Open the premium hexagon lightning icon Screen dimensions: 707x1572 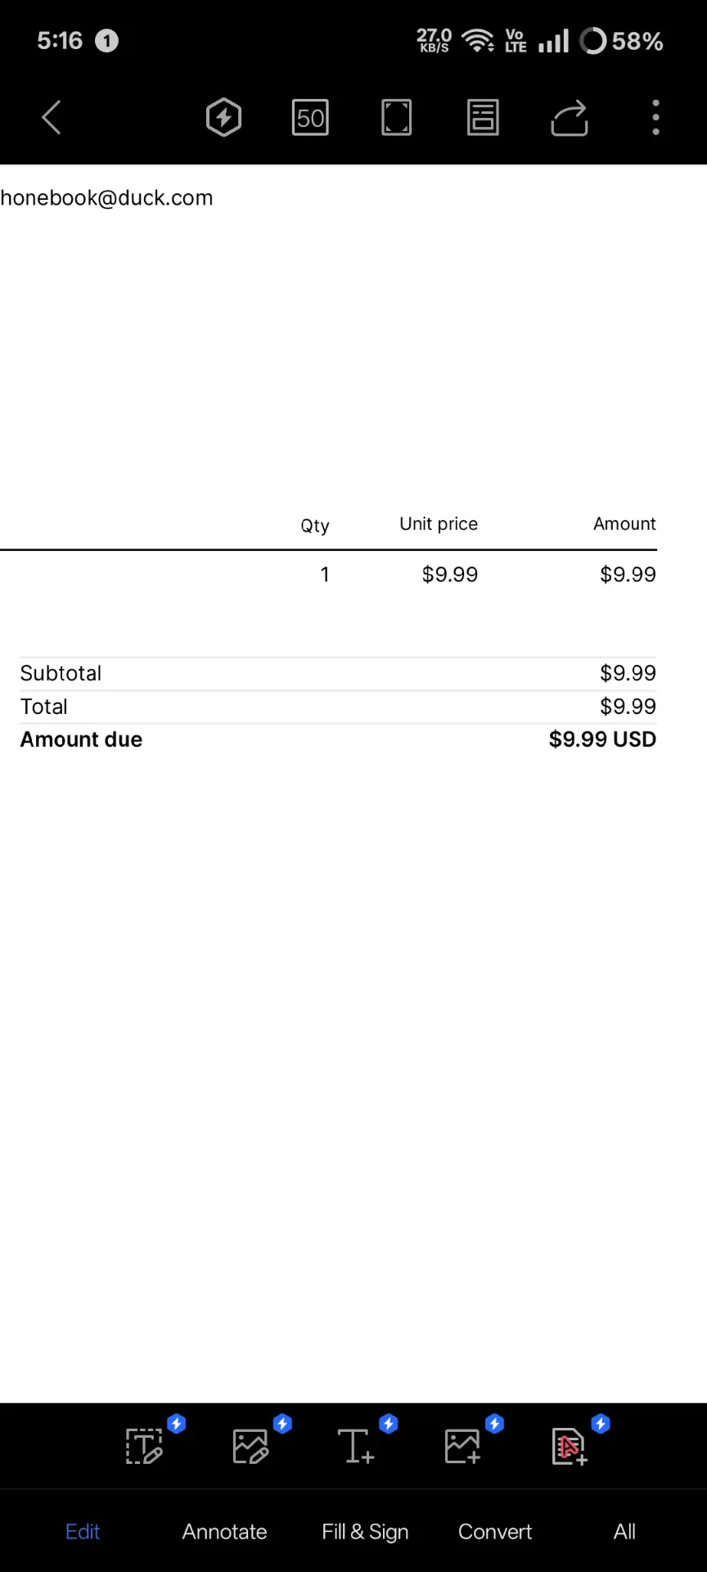pyautogui.click(x=223, y=117)
